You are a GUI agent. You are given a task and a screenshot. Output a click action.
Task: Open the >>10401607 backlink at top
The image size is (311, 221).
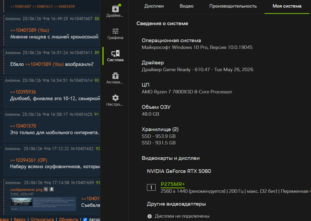(x=21, y=7)
